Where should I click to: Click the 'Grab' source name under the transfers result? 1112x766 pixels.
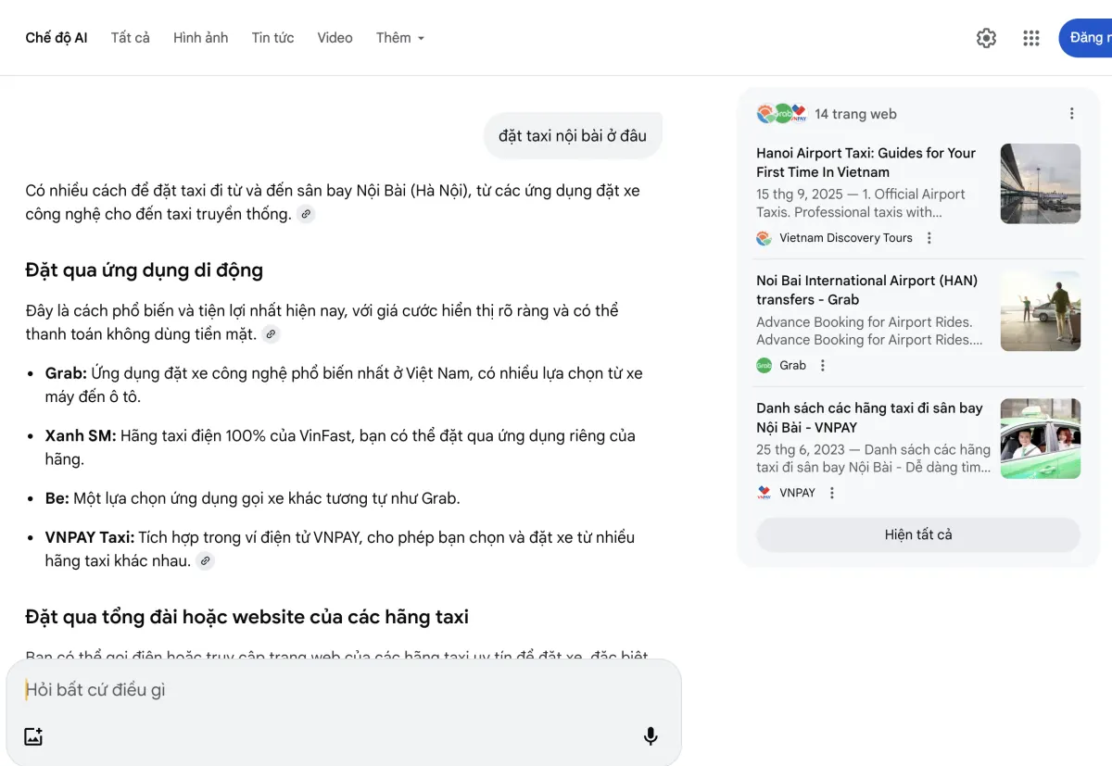pyautogui.click(x=792, y=366)
